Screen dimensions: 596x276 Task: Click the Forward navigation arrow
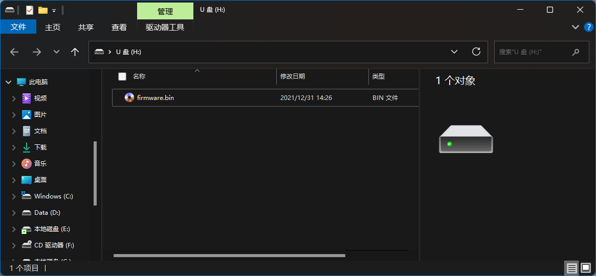pyautogui.click(x=36, y=52)
